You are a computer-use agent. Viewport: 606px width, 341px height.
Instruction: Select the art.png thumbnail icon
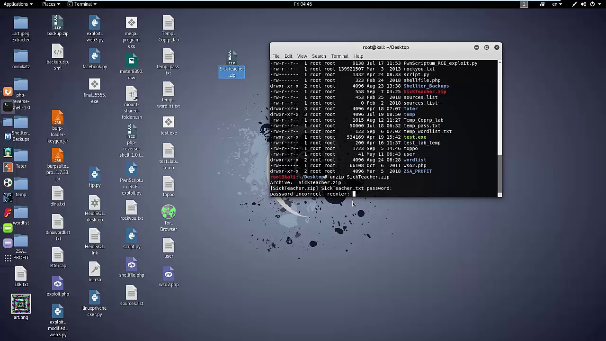(x=21, y=304)
